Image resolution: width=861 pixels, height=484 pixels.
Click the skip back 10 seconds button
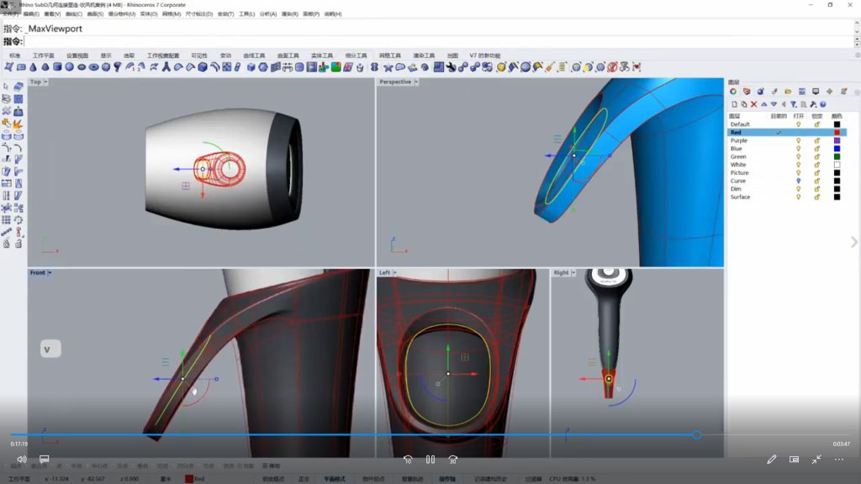[x=408, y=460]
